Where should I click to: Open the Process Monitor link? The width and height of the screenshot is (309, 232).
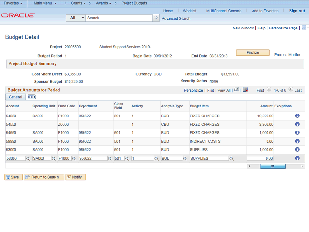coord(287,55)
